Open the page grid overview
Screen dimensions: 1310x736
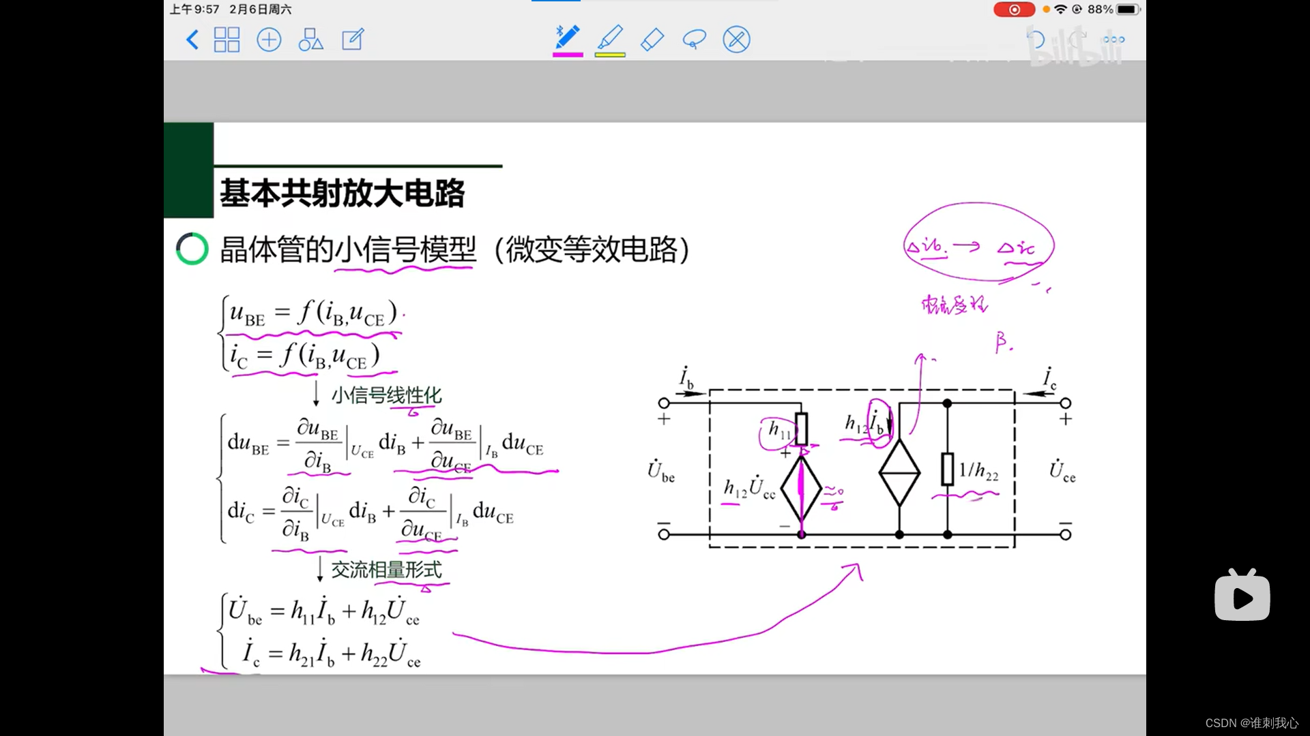pos(227,40)
